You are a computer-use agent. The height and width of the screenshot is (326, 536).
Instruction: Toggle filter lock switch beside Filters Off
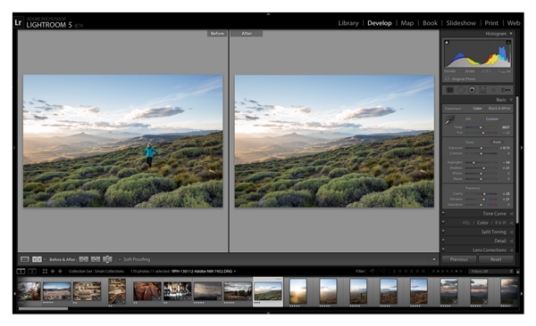[x=517, y=272]
